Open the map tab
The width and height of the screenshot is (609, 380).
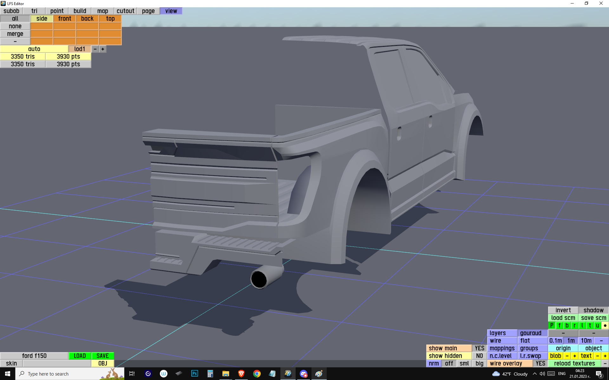pos(102,11)
